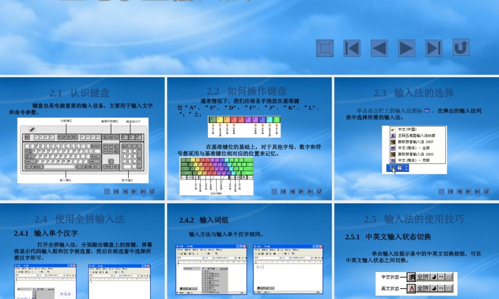Click last-slide icon on slide 2.1
499x299 pixels.
tap(143, 191)
